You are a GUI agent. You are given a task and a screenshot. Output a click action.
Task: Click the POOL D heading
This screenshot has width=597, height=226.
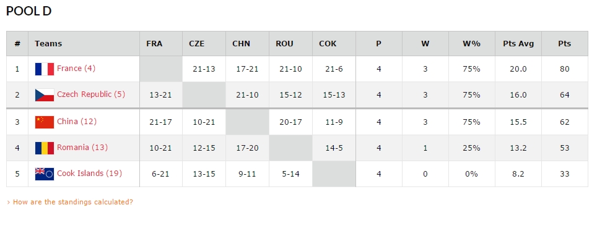28,11
